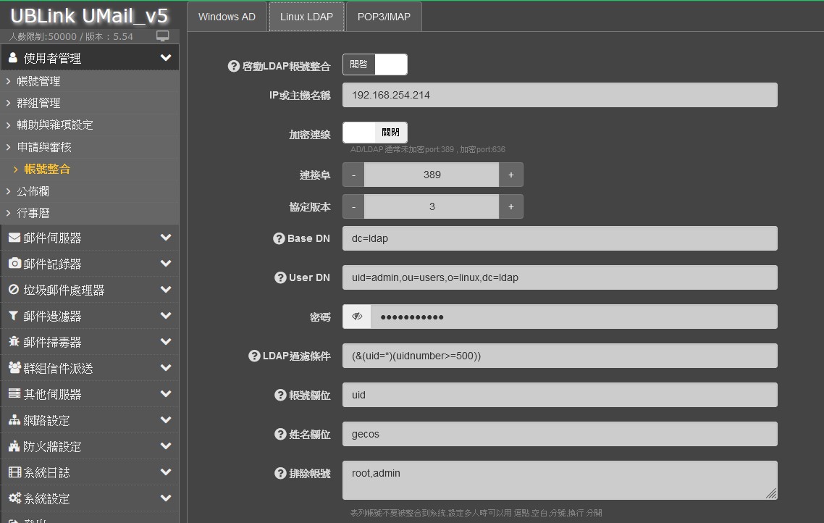Click help icon beside LDAP過濾條件
The image size is (824, 523).
[254, 356]
